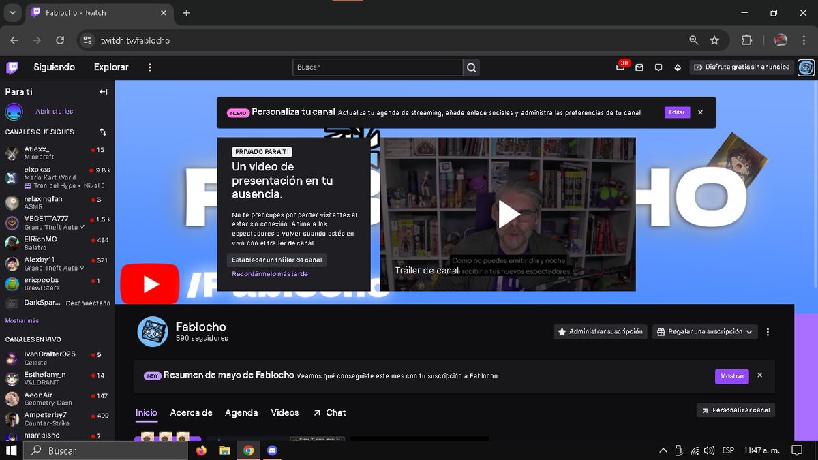This screenshot has width=818, height=460.
Task: Close the Personaliza tu canal banner
Action: pyautogui.click(x=700, y=112)
